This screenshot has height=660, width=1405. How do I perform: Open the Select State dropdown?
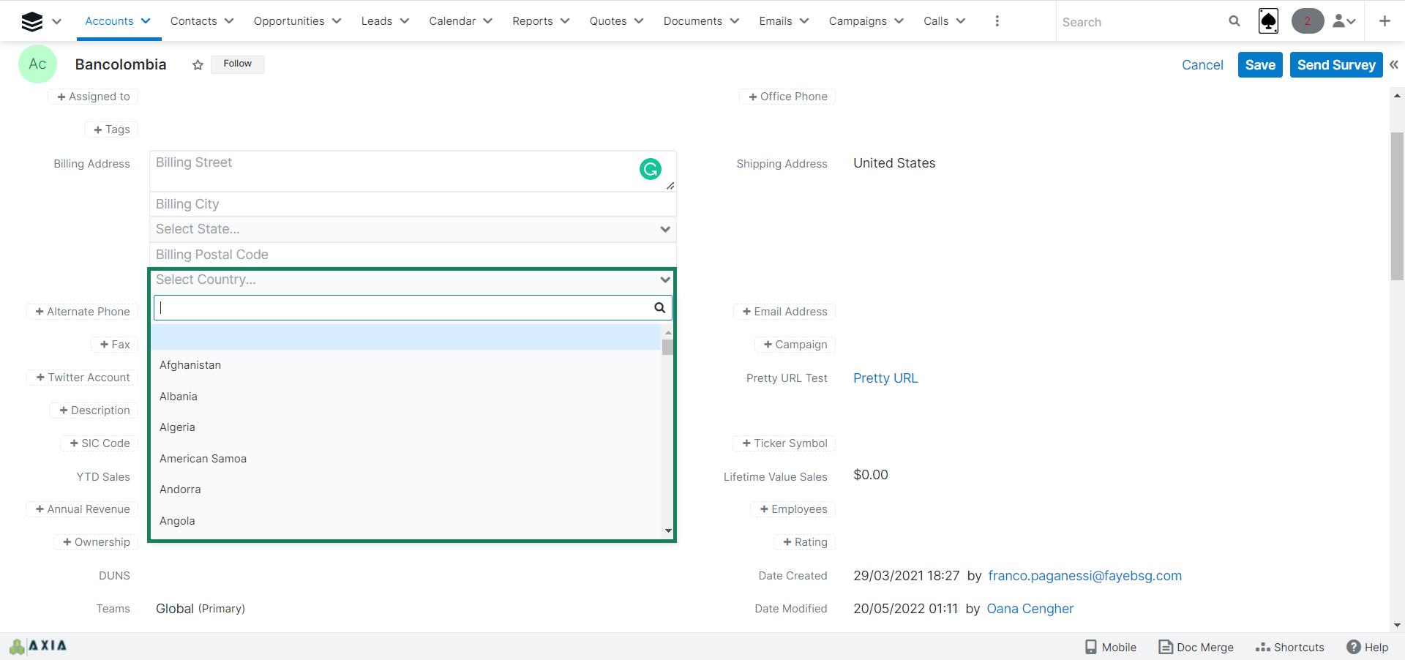coord(413,229)
